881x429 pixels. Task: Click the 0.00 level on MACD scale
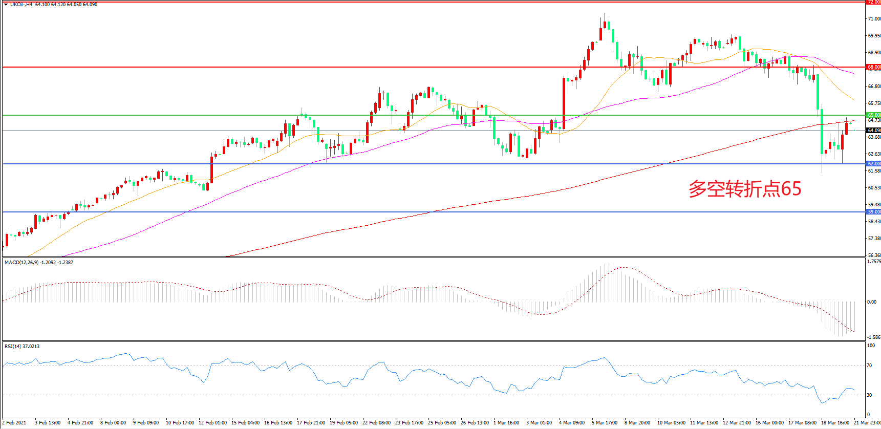click(872, 302)
